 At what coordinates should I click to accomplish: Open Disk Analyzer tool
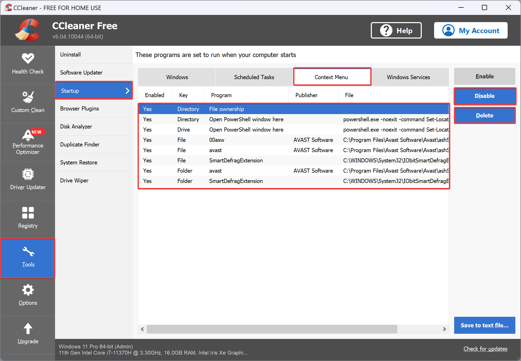pos(94,127)
